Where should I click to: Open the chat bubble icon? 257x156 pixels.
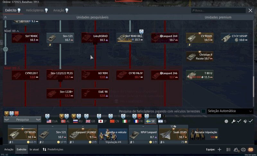[243, 150]
